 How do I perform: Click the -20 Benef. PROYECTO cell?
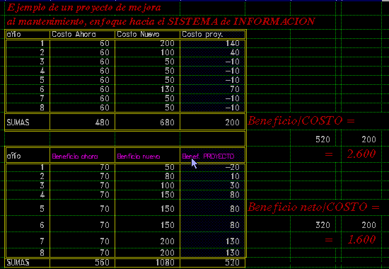(x=213, y=167)
